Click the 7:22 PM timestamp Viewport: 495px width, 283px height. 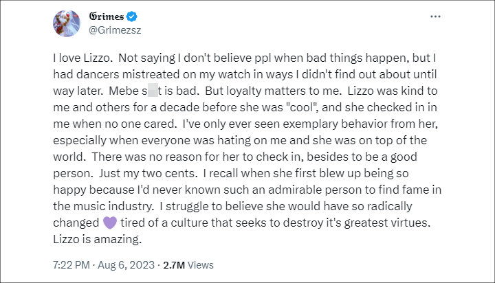71,265
